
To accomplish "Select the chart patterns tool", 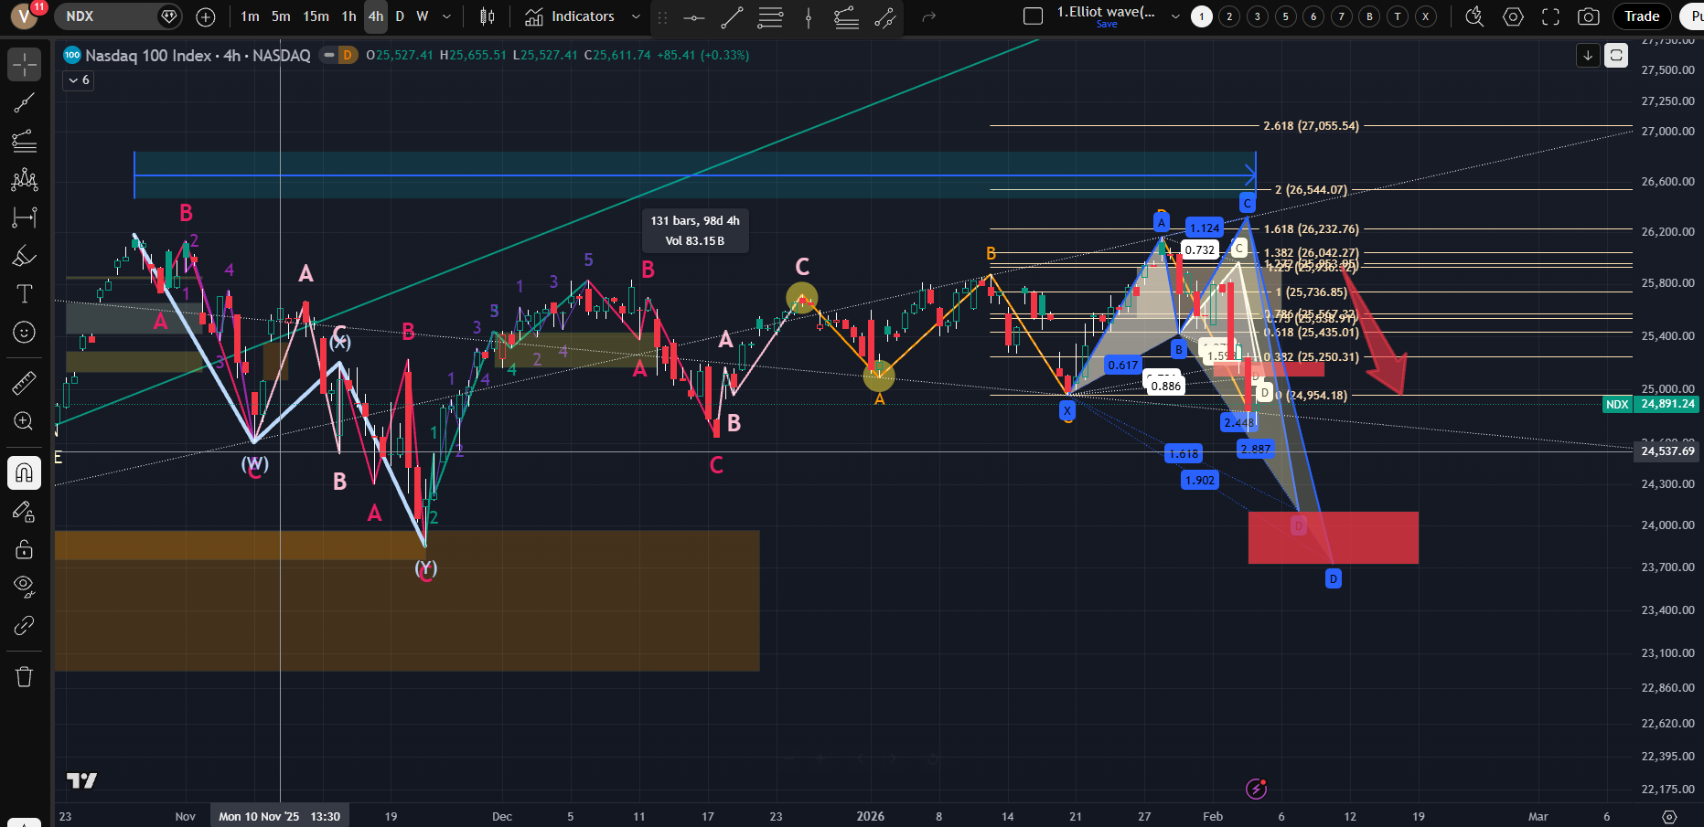I will [25, 179].
